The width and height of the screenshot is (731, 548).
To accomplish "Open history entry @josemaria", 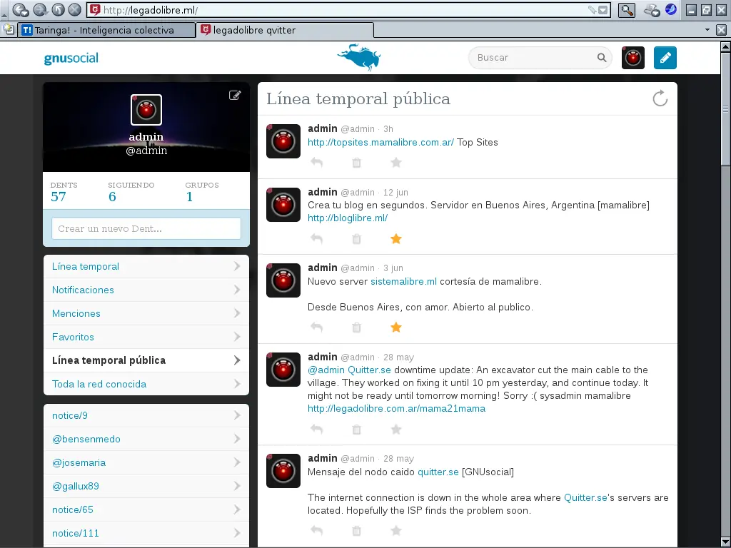I will coord(146,462).
